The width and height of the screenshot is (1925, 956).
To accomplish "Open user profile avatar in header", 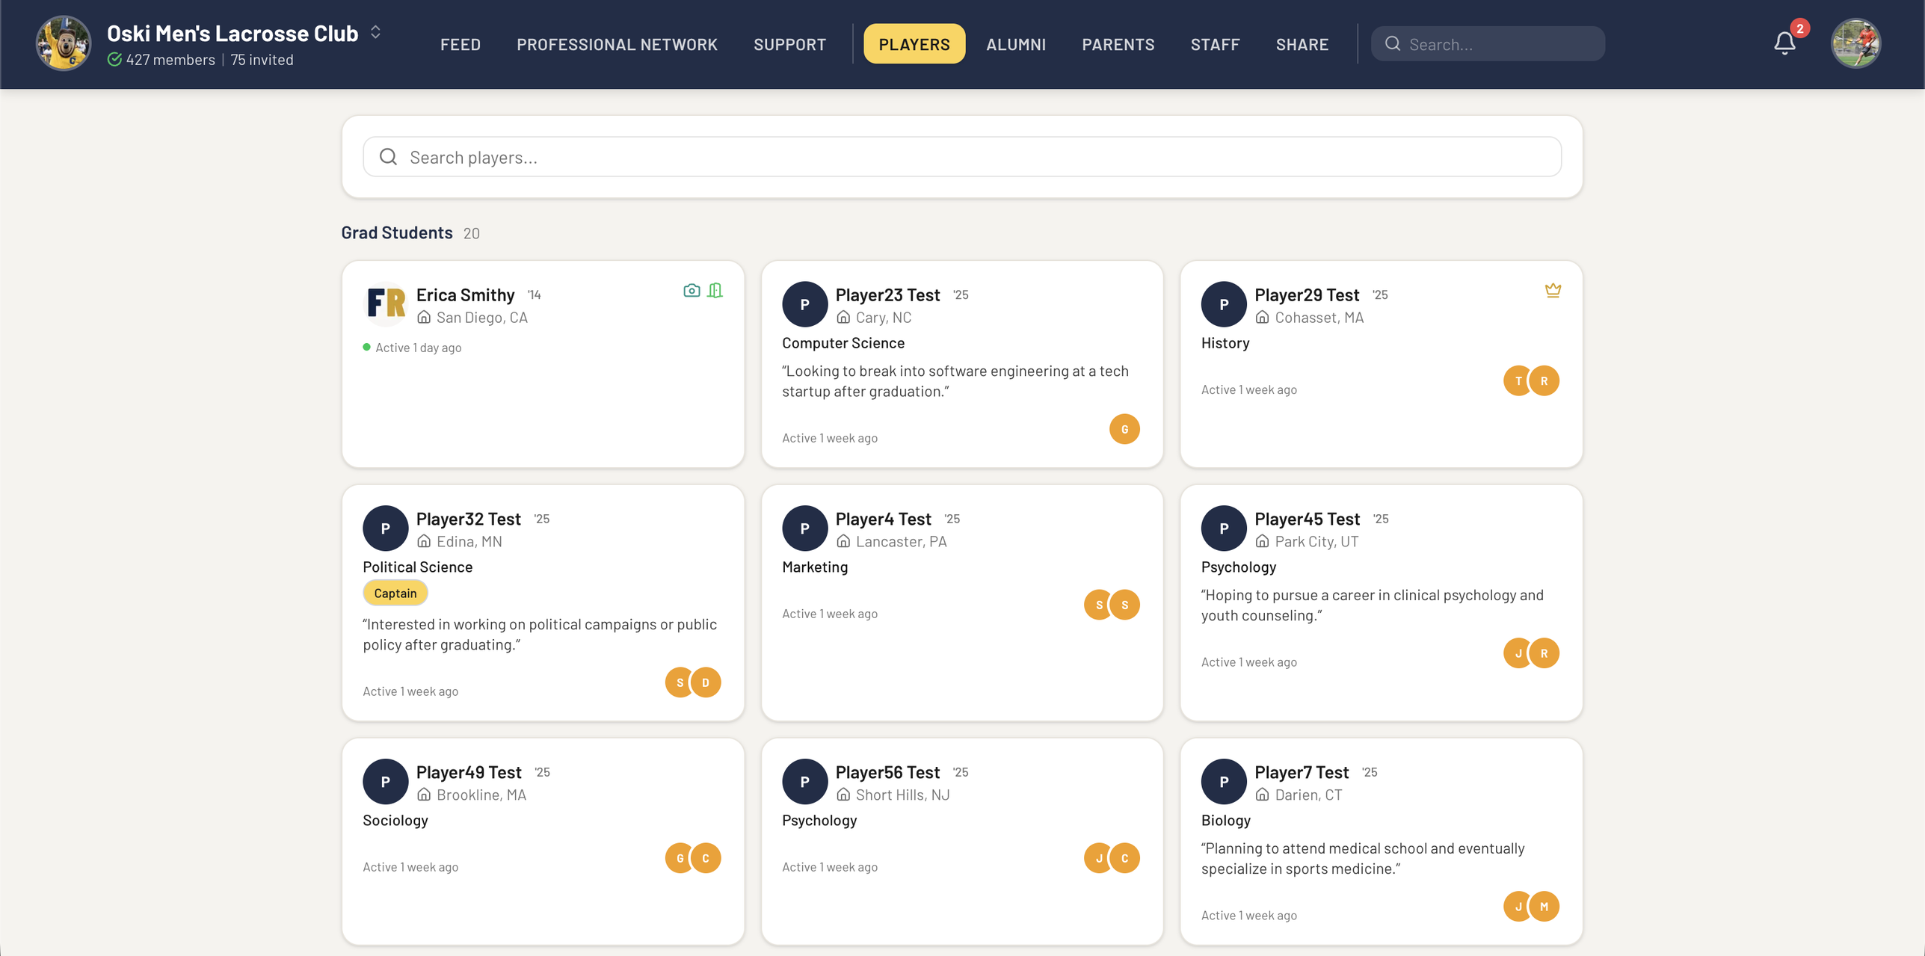I will [x=1855, y=43].
